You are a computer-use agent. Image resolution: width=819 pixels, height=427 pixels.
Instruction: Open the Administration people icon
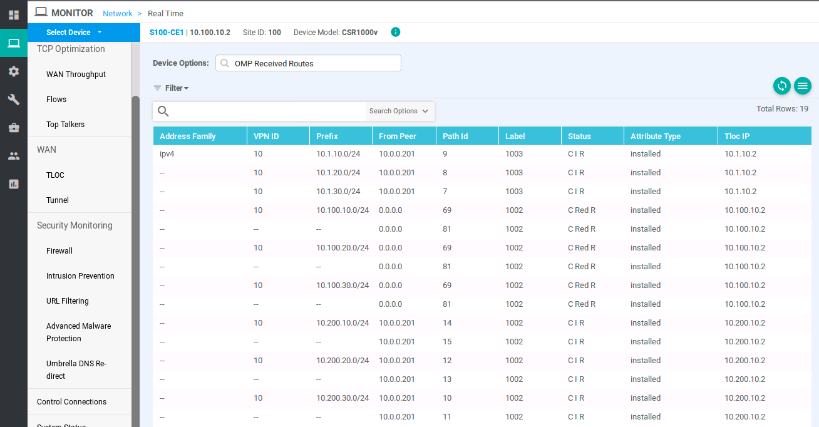[14, 156]
